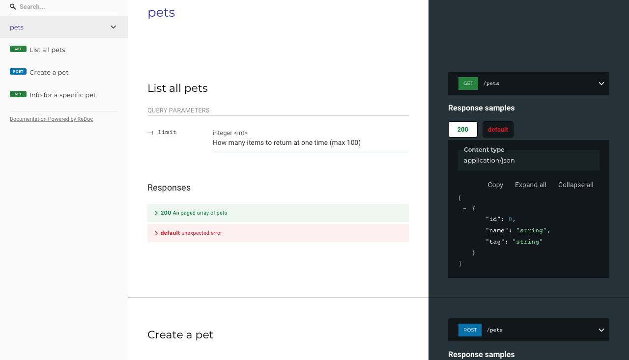
Task: Select the default response sample tab
Action: 498,130
